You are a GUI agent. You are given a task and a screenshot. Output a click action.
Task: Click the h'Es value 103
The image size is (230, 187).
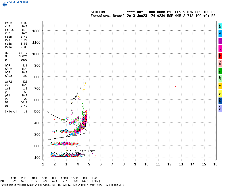(x=25, y=76)
